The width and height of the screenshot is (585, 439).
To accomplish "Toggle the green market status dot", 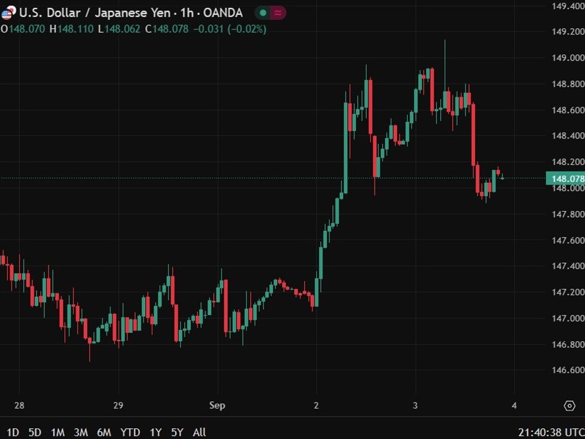I will [x=262, y=11].
